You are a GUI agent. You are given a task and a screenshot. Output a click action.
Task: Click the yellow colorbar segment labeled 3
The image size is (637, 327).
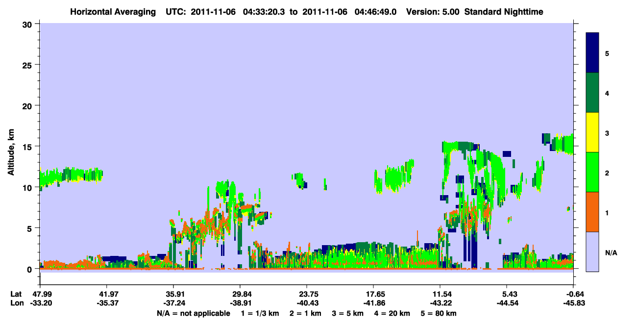(x=592, y=132)
